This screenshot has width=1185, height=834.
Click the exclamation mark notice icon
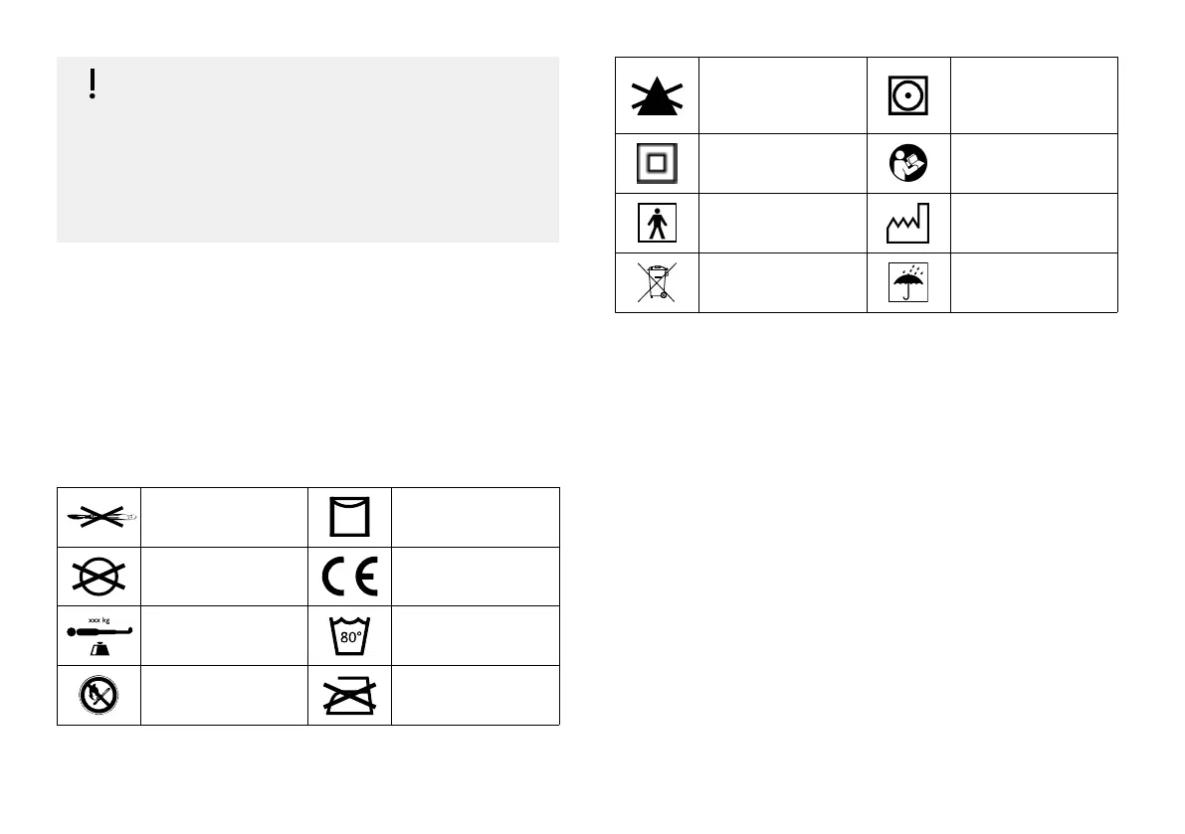(x=93, y=85)
